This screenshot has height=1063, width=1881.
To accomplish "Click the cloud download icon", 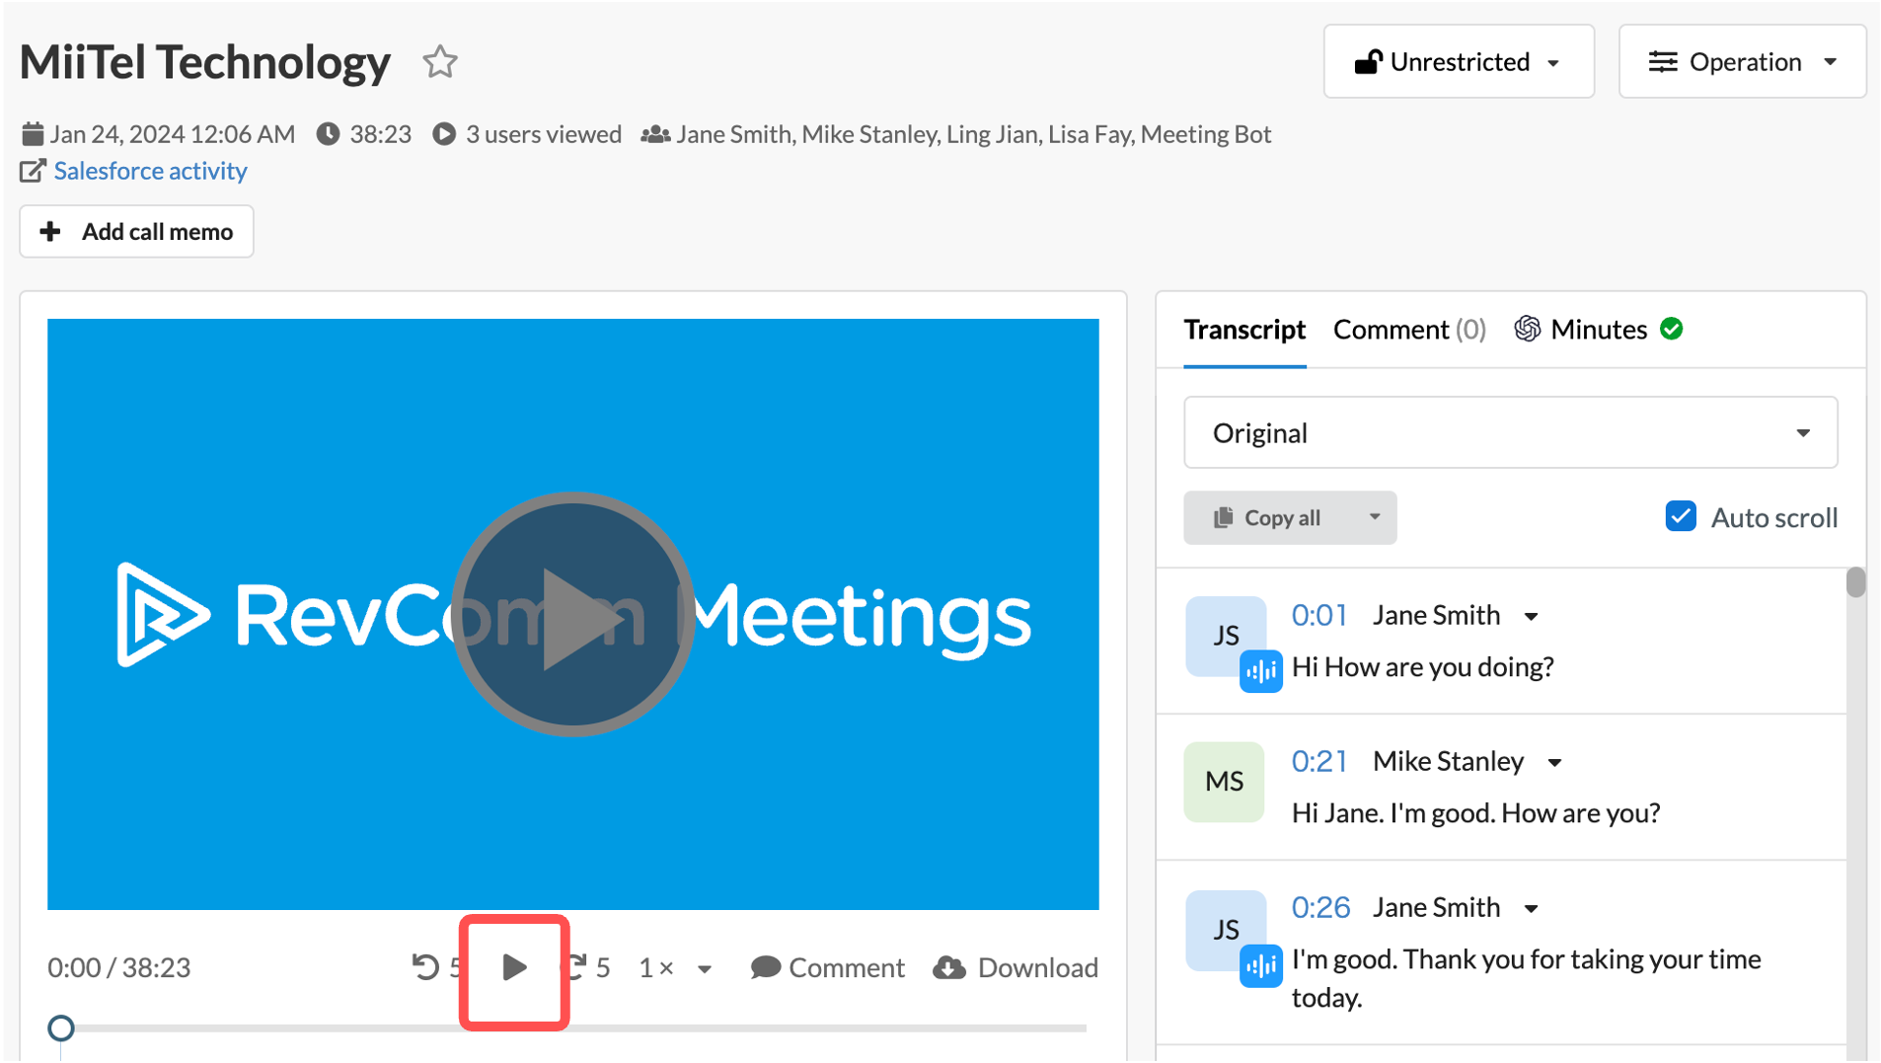I will coord(949,967).
